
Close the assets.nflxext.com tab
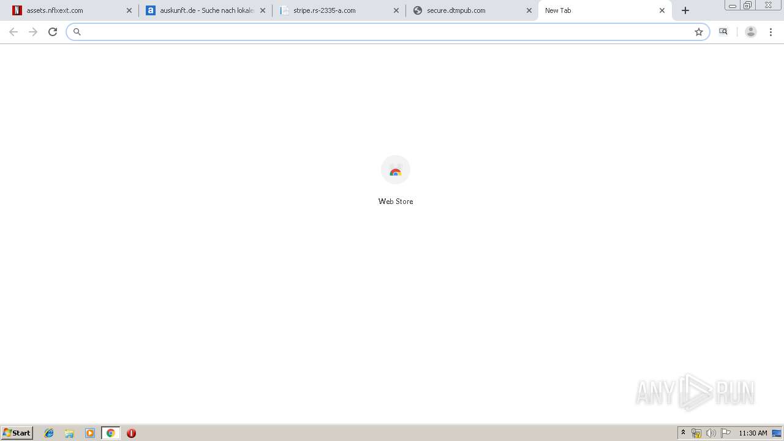click(129, 10)
